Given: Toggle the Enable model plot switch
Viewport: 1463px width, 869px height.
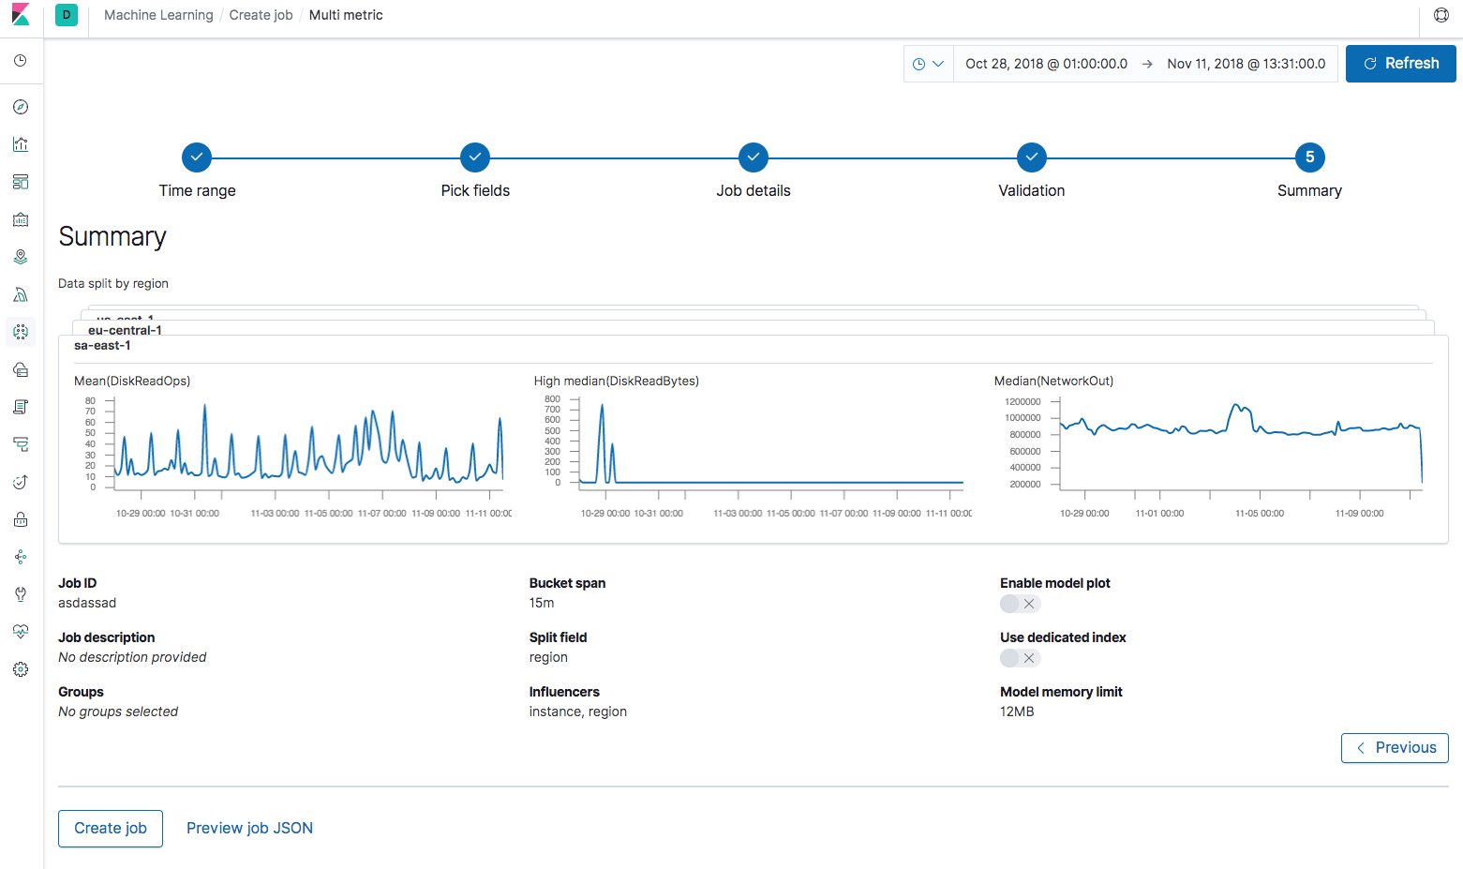Looking at the screenshot, I should pos(1020,604).
